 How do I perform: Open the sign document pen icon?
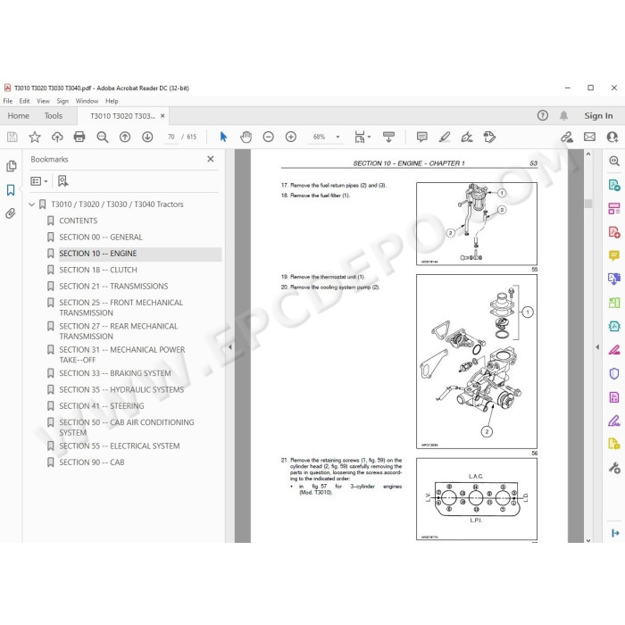point(467,137)
